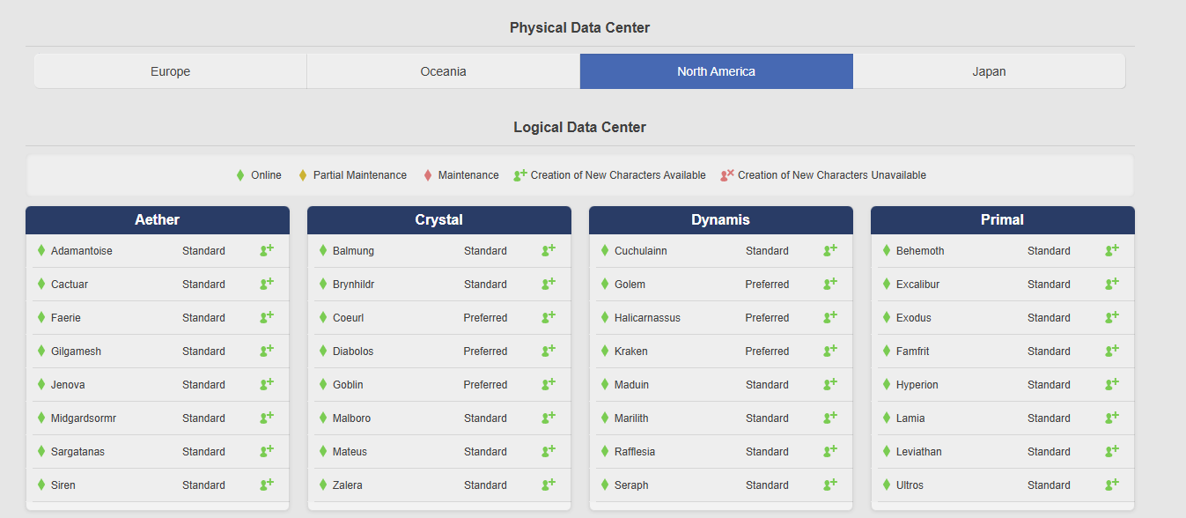The width and height of the screenshot is (1186, 518).
Task: Click the Preferred label for Coeurl
Action: (x=485, y=318)
